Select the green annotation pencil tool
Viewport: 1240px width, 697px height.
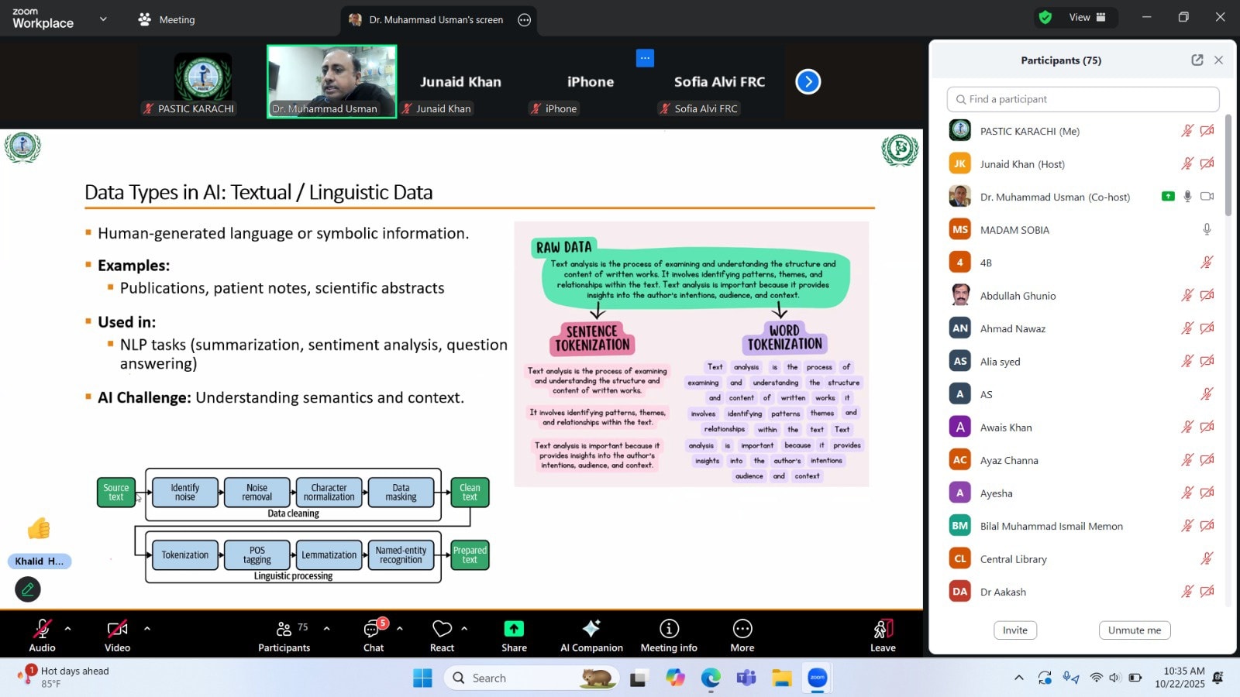tap(28, 589)
